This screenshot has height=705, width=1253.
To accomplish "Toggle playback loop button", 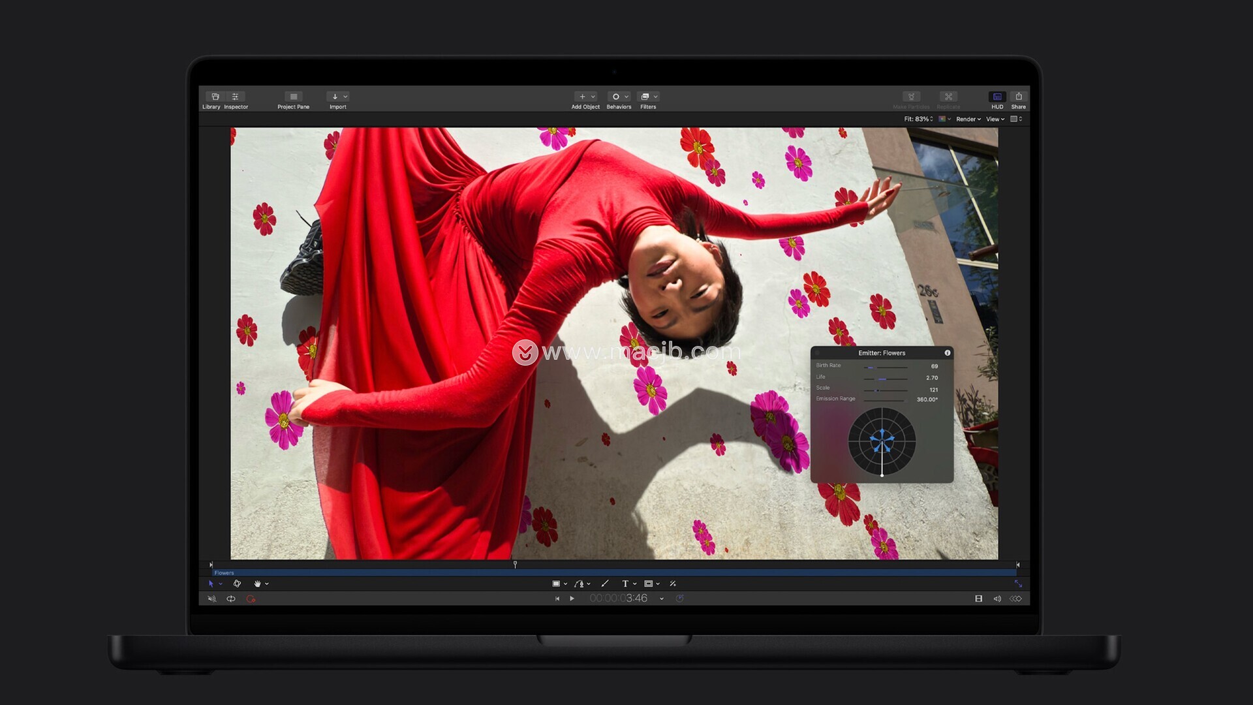I will click(231, 599).
